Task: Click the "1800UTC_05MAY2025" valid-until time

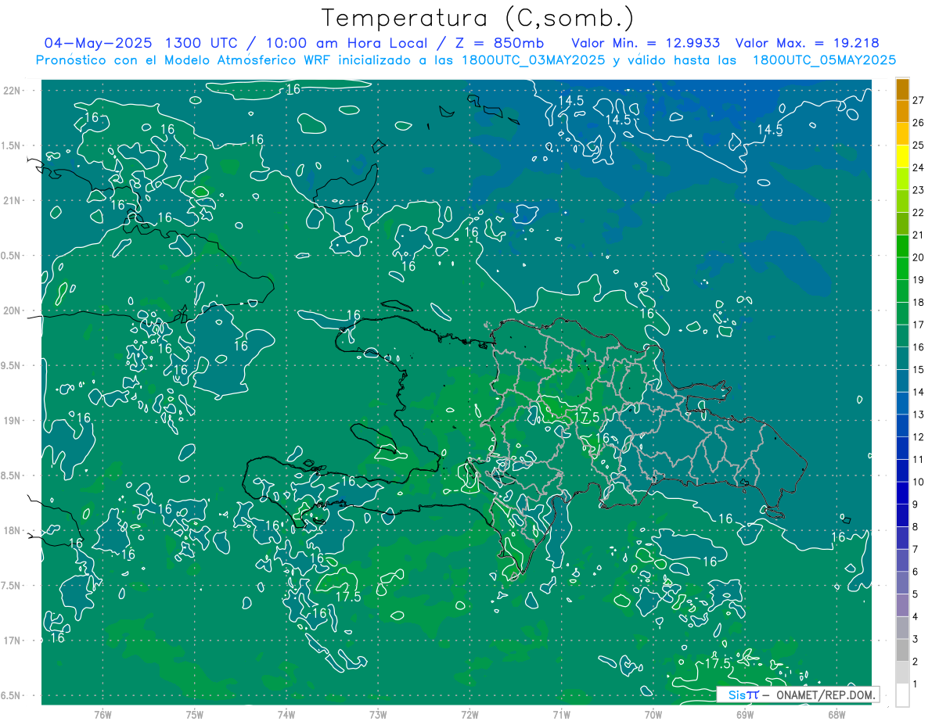Action: point(823,60)
